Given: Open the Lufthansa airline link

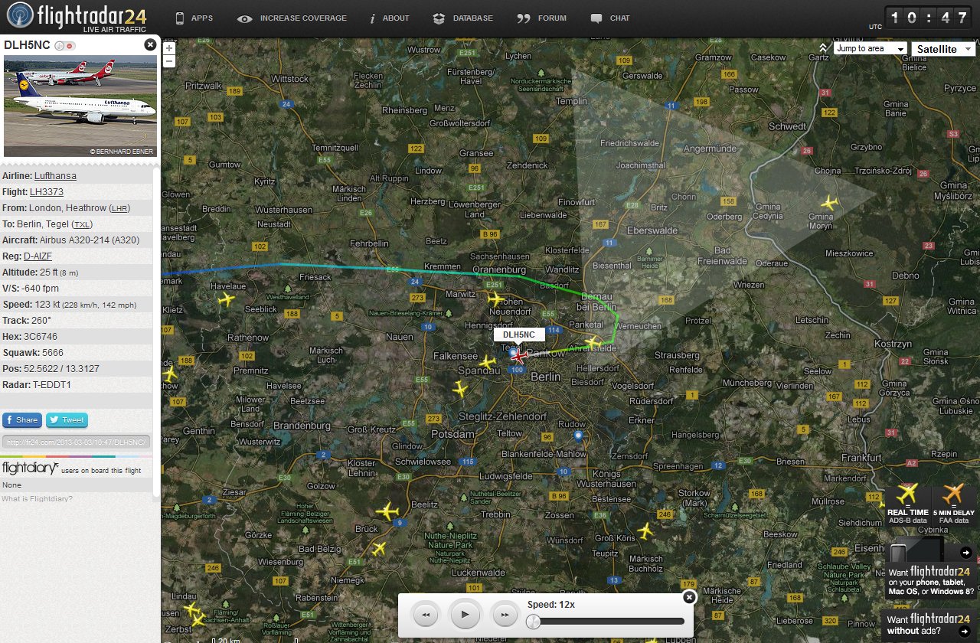Looking at the screenshot, I should pos(55,176).
